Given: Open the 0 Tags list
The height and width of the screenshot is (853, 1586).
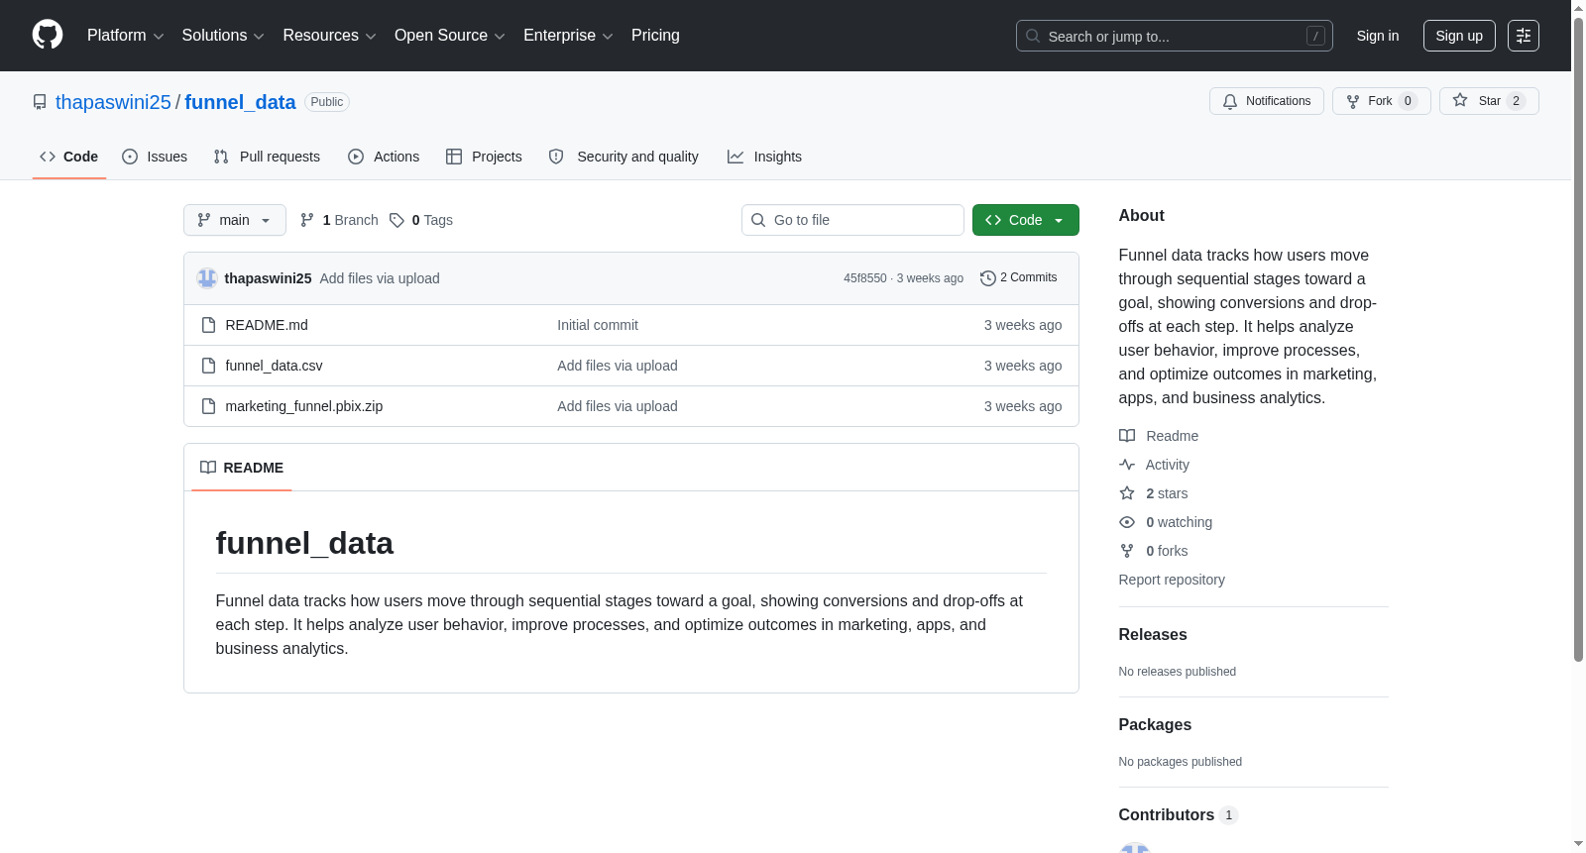Looking at the screenshot, I should coord(420,220).
